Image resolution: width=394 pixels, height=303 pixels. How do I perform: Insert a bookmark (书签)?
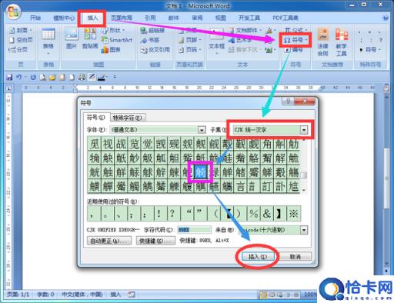(x=150, y=40)
